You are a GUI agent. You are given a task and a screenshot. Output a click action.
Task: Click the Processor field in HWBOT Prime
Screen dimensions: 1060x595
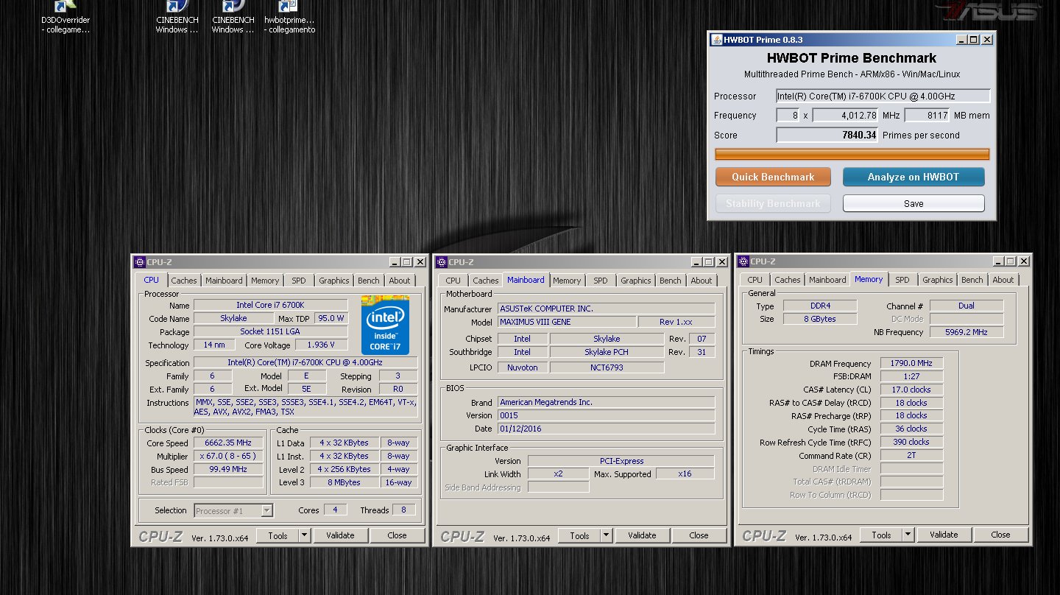tap(883, 96)
